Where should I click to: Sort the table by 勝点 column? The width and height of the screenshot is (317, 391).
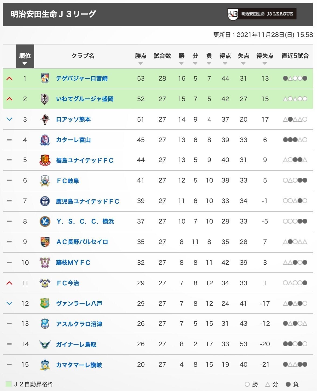click(141, 63)
